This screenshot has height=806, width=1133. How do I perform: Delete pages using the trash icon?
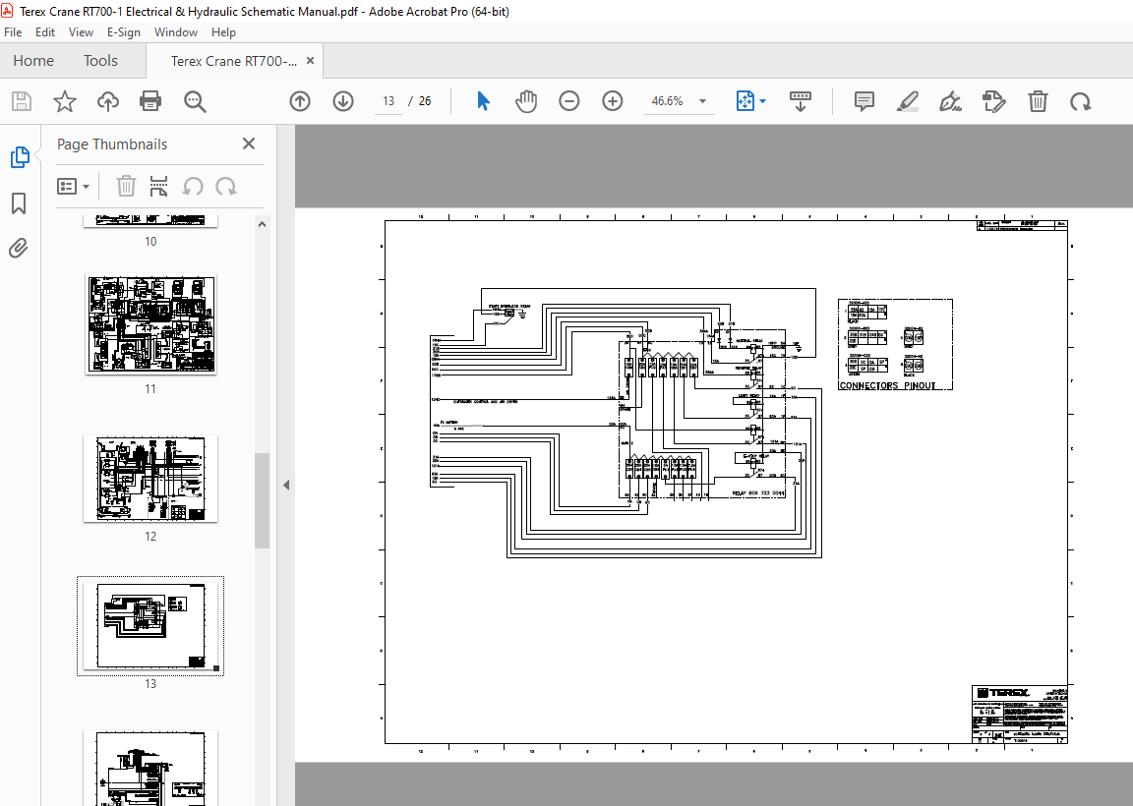coord(1038,101)
